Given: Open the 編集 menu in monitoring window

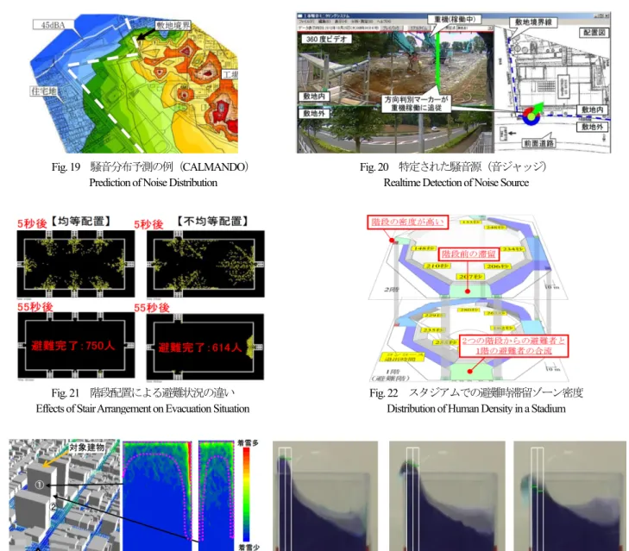Looking at the screenshot, I should (324, 22).
